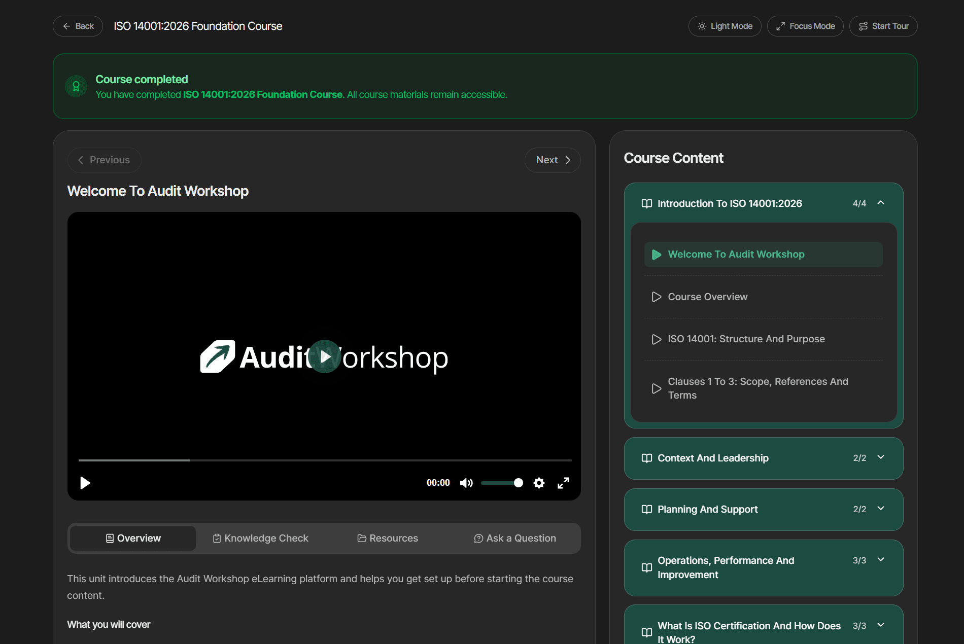Seek on the video progress bar
The width and height of the screenshot is (964, 644).
(x=325, y=460)
